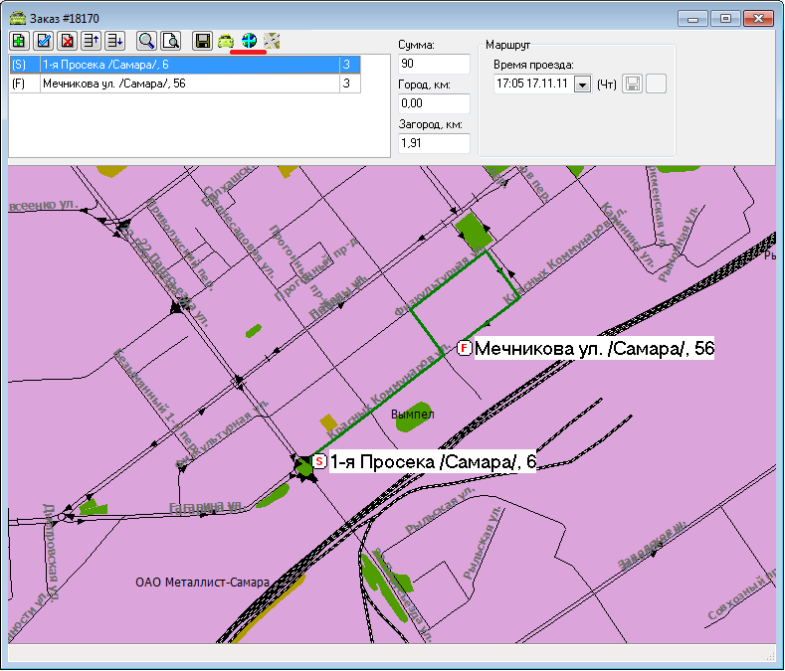
Task: Click the Загород, км field showing 1,91
Action: (x=433, y=143)
